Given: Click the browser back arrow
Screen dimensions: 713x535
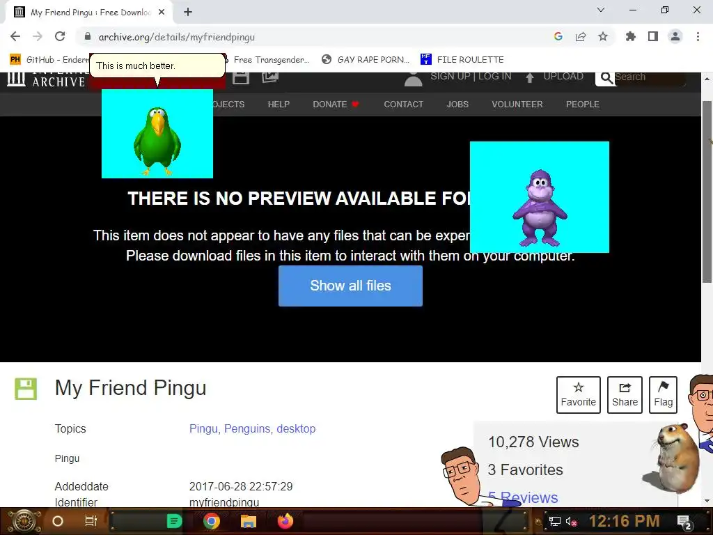Looking at the screenshot, I should click(15, 36).
